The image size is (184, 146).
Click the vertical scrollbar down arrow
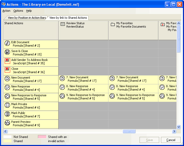179,127
